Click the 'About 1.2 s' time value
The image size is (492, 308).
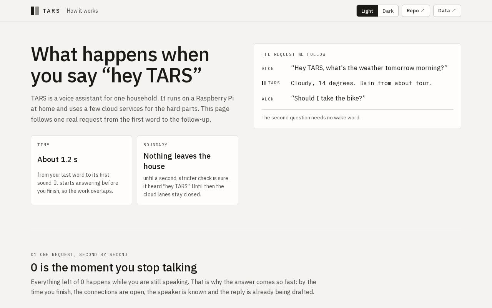click(x=57, y=159)
